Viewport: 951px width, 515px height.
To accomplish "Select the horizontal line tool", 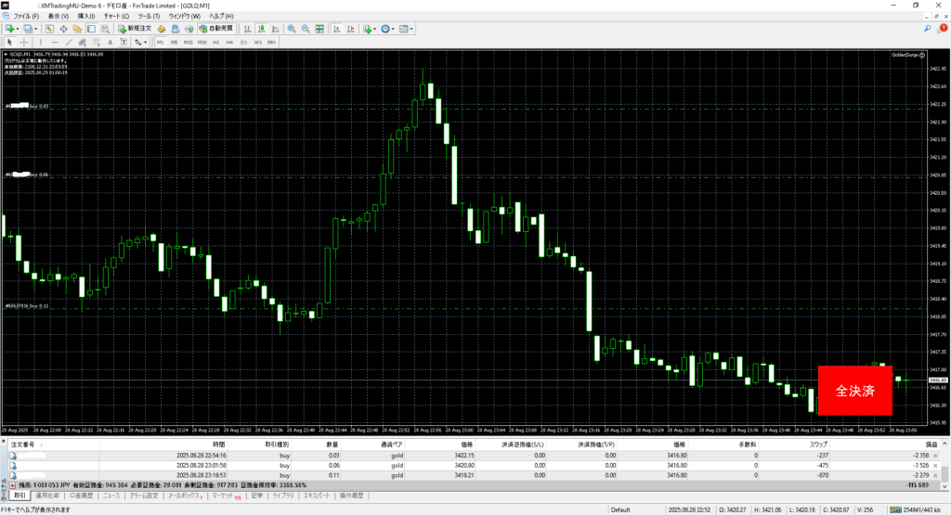I will point(55,42).
